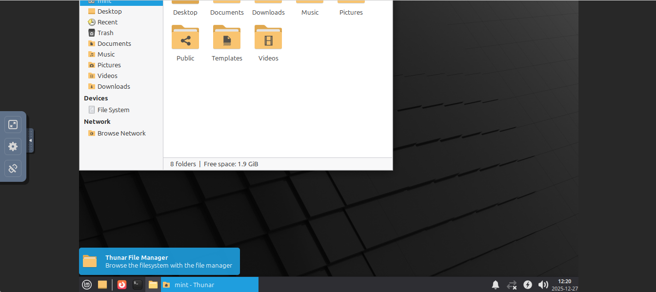This screenshot has width=656, height=292.
Task: Open the network connection tray icon
Action: click(x=512, y=285)
